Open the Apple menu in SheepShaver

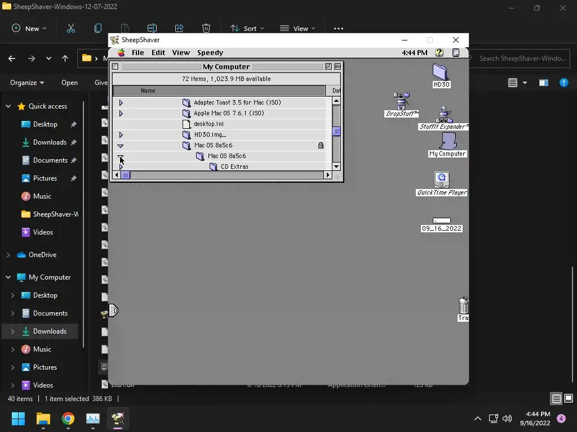pos(121,52)
